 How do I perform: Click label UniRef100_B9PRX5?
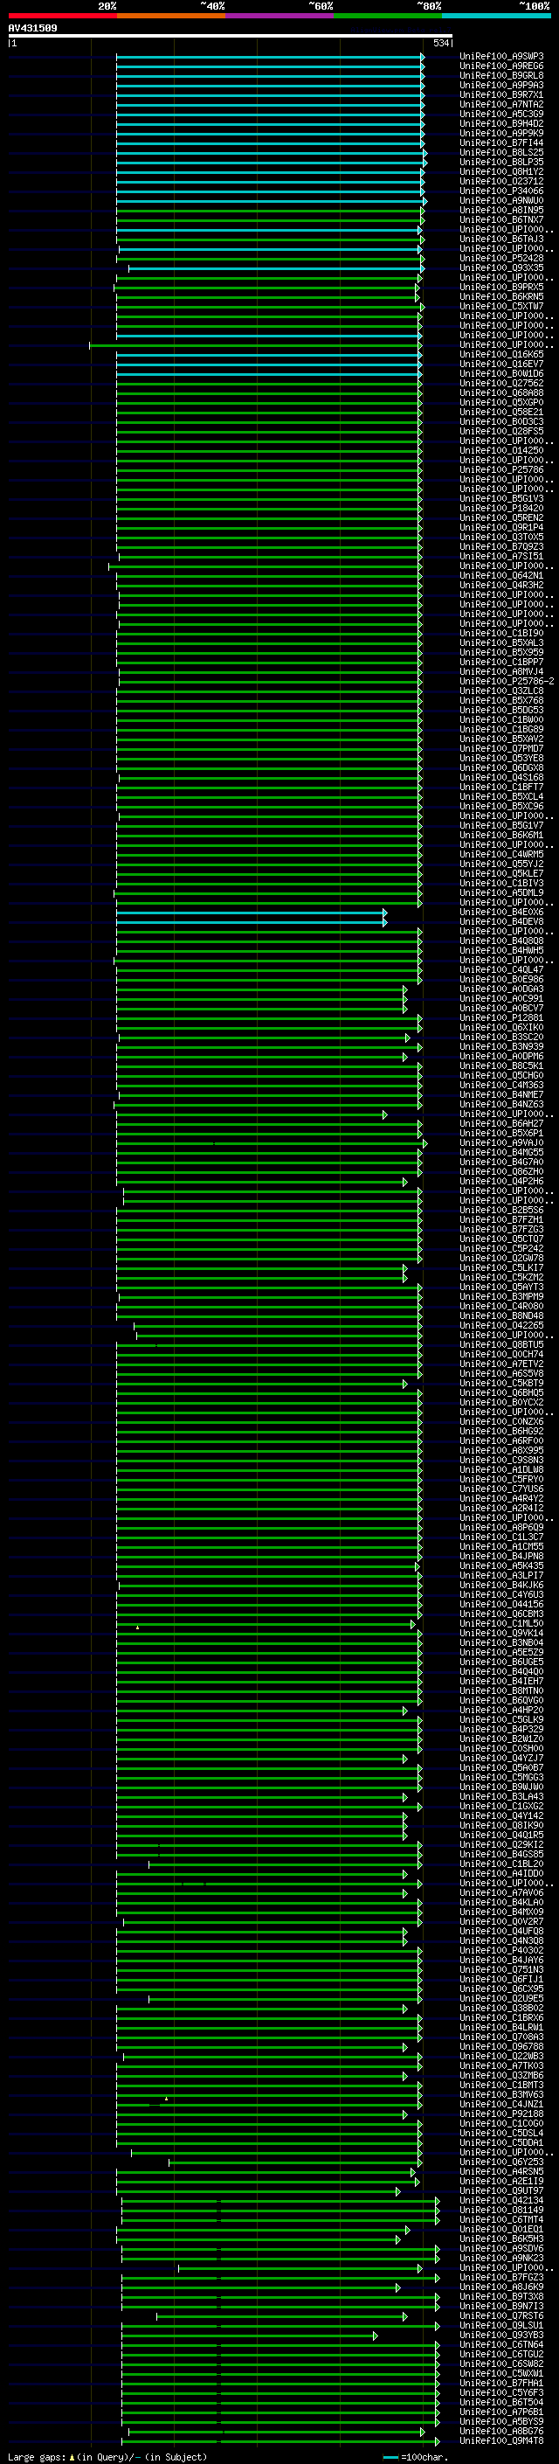click(x=501, y=287)
